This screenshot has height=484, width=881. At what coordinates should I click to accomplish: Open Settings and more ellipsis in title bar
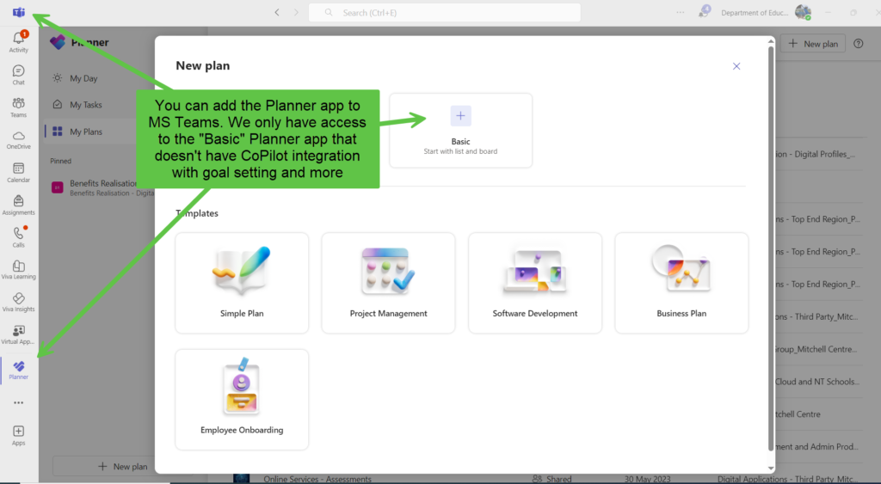pyautogui.click(x=681, y=12)
